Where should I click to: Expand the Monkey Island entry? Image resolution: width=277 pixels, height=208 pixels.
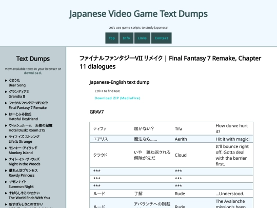(x=6, y=148)
